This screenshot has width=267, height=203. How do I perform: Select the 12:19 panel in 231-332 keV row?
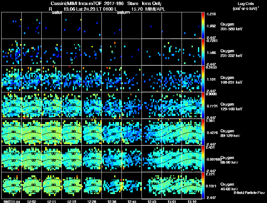click(71, 52)
